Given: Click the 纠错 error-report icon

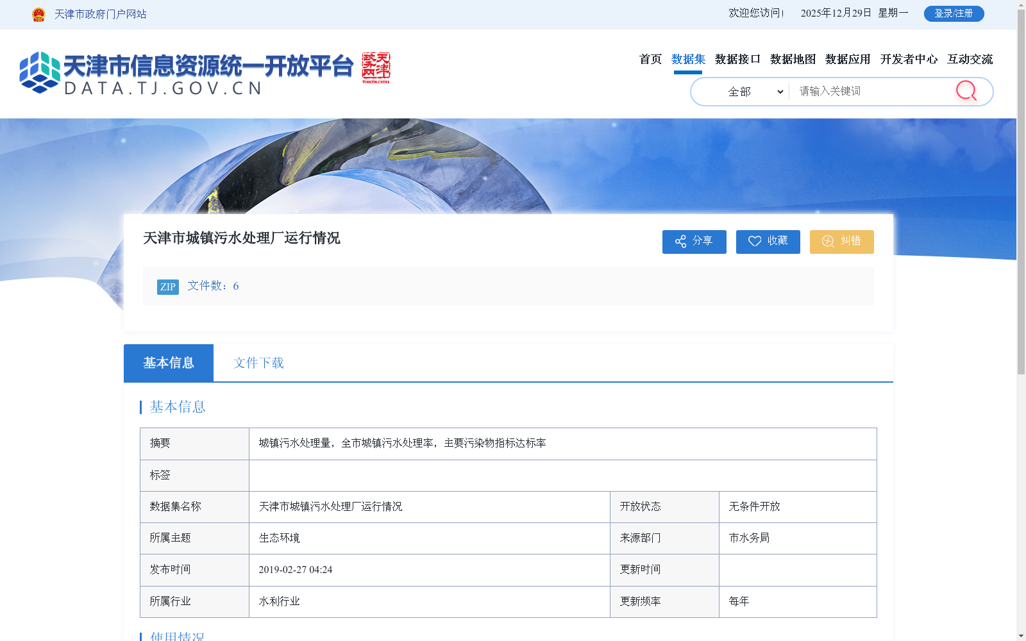Looking at the screenshot, I should pyautogui.click(x=827, y=242).
